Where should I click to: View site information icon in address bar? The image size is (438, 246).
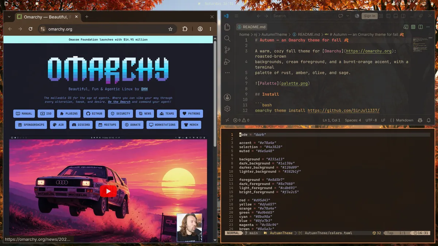(43, 29)
